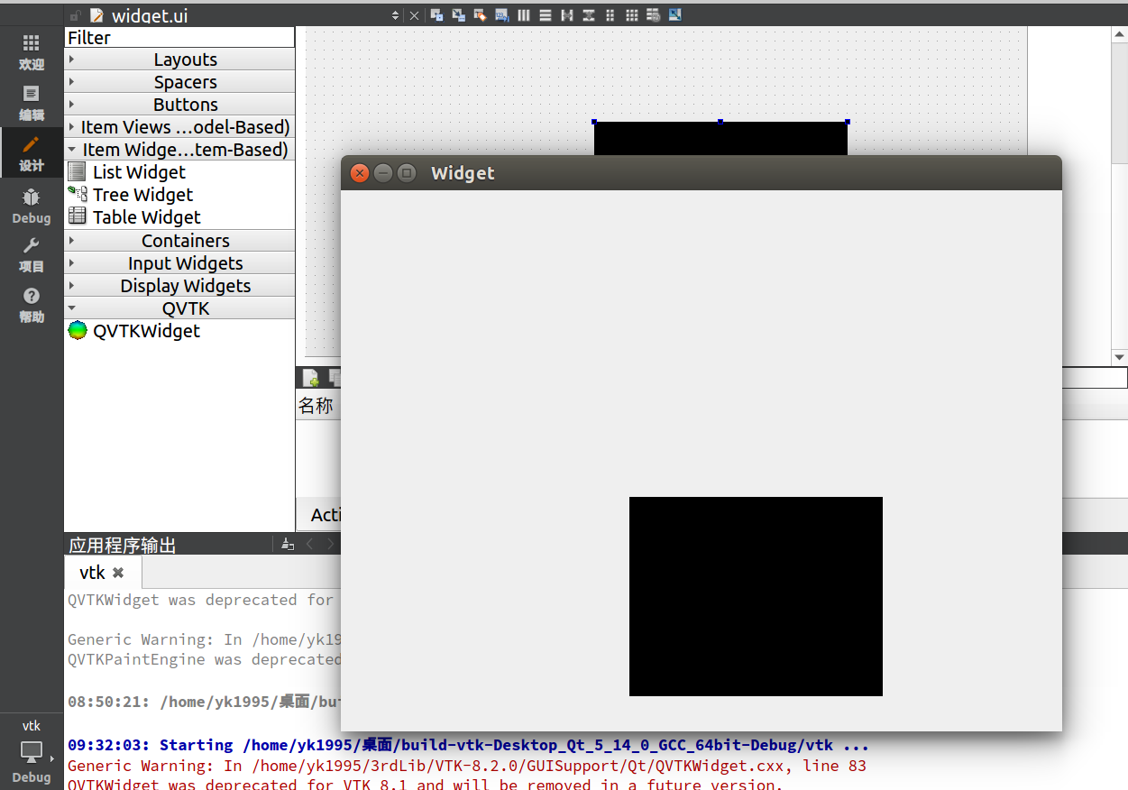Apply Lay Out Horizontally to the form

point(524,15)
